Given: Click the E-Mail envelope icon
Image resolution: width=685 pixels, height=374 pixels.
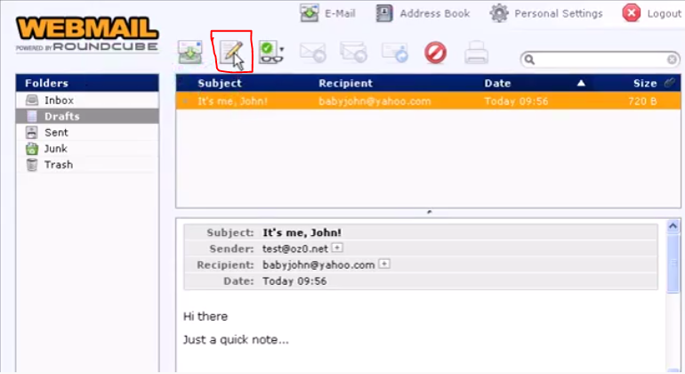Looking at the screenshot, I should (310, 13).
